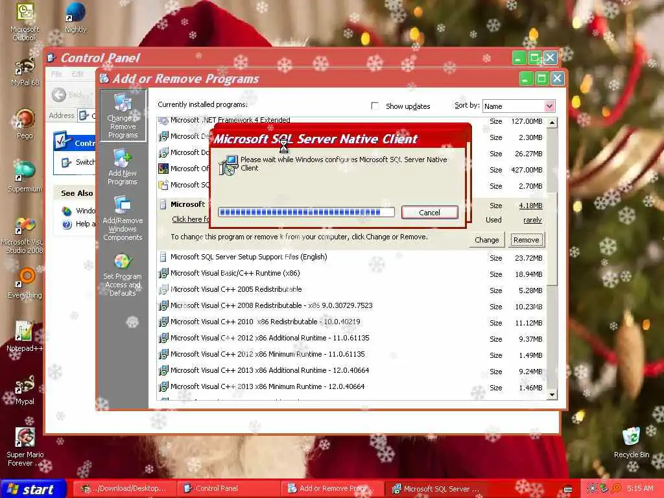The height and width of the screenshot is (498, 664).
Task: Click icon of Visual C++ 2010 x86 Redistributable row
Action: pyautogui.click(x=163, y=322)
